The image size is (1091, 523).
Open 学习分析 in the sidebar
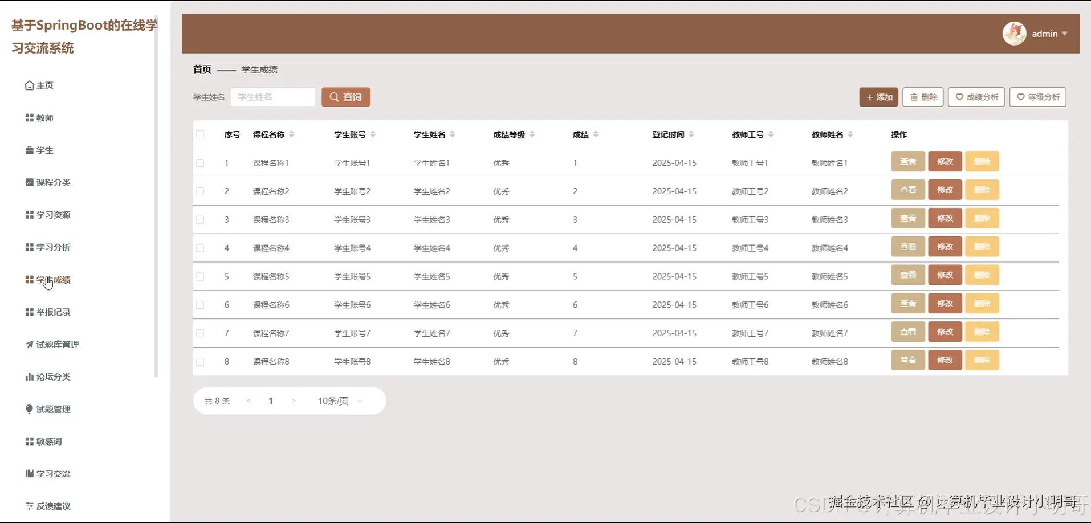click(x=48, y=247)
